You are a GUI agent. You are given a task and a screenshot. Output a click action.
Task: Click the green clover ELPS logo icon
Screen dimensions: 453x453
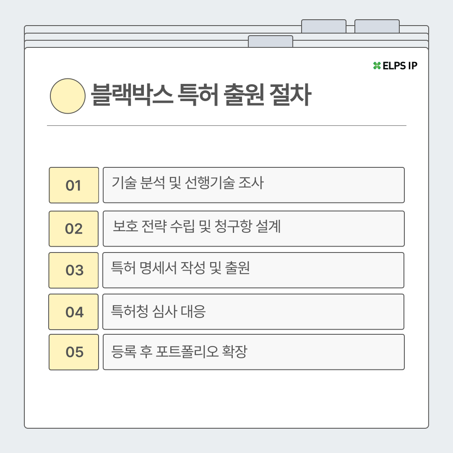(x=377, y=65)
